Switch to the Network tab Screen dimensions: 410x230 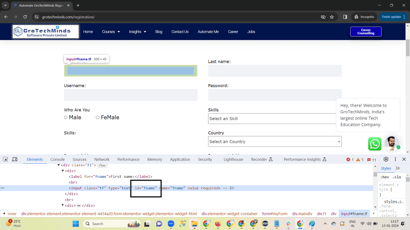point(102,159)
